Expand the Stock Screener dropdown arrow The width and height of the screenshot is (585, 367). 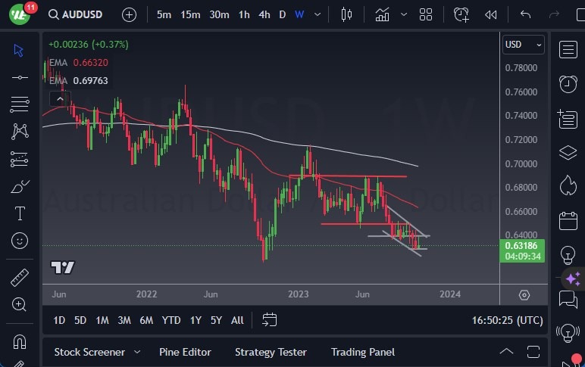[137, 352]
